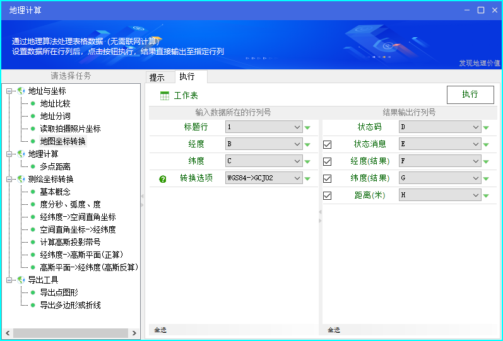Open the 状态消息 output column dropdown
Screen dimensions: 503x341
tap(440, 144)
